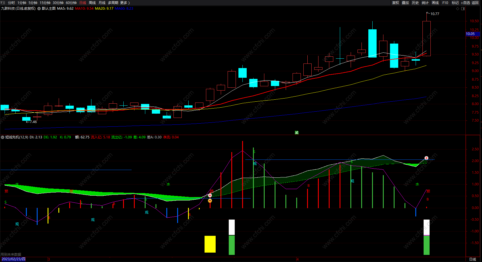
Task: Click the MA20: 9.17 label
Action: (104, 9)
